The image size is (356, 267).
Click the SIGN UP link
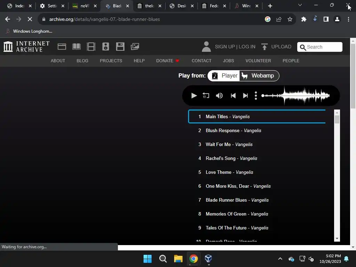coord(225,47)
